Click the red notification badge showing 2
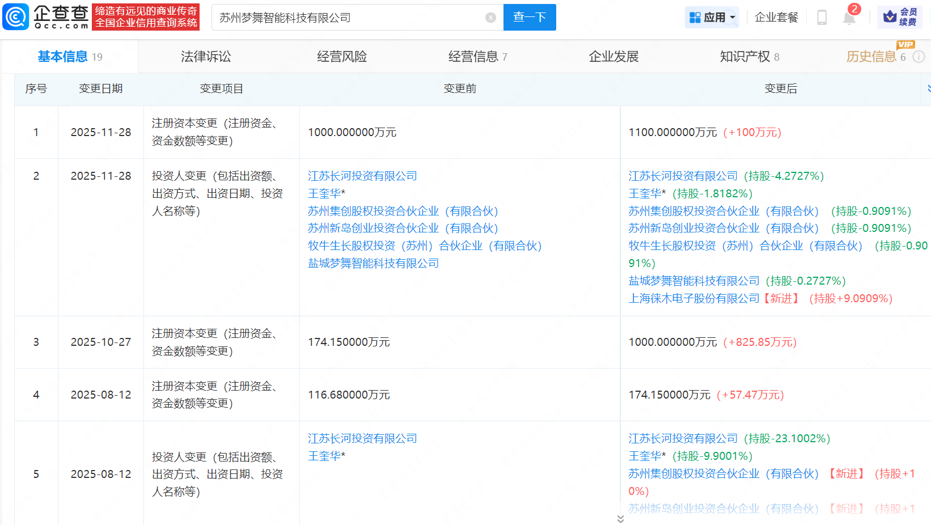This screenshot has width=931, height=525. pyautogui.click(x=856, y=9)
